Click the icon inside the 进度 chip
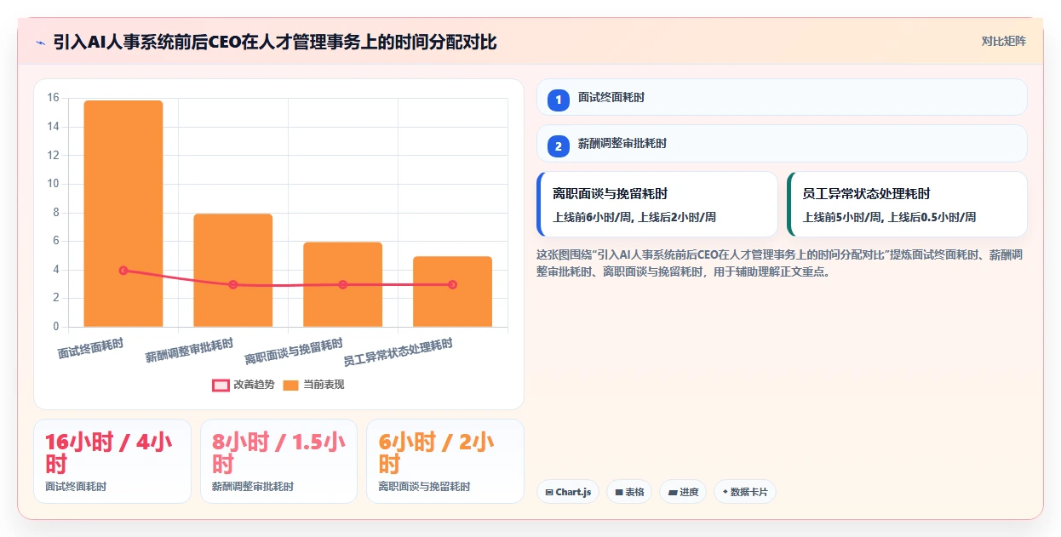This screenshot has width=1061, height=537. point(673,493)
